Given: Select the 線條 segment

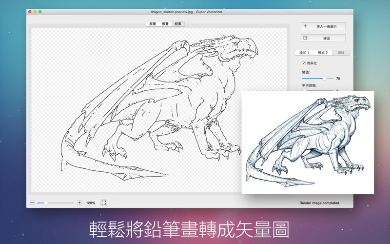Looking at the screenshot, I should 341,53.
